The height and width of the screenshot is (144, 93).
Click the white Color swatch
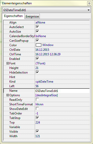[x=39, y=45]
